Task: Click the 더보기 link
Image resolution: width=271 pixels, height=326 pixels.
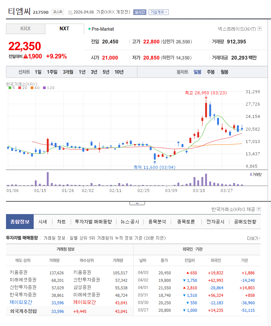Action: pos(253,238)
